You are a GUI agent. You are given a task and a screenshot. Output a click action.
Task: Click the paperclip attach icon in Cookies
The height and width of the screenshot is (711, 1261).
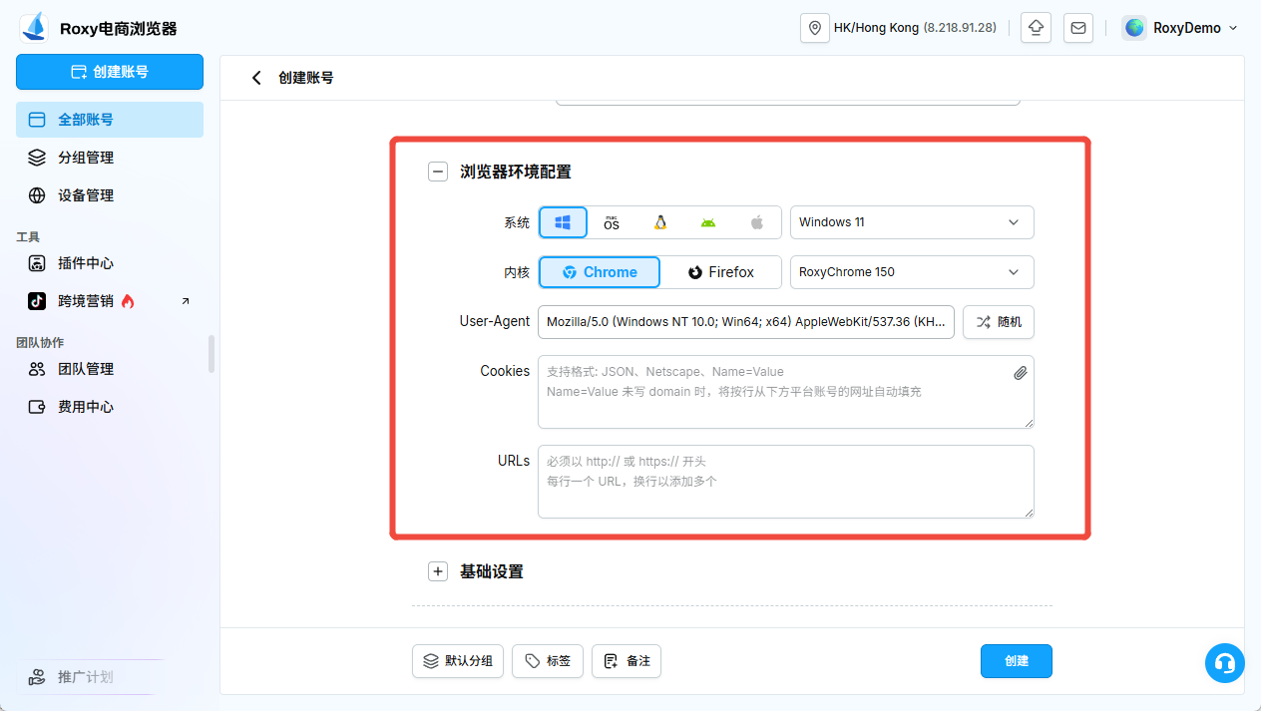coord(1020,373)
